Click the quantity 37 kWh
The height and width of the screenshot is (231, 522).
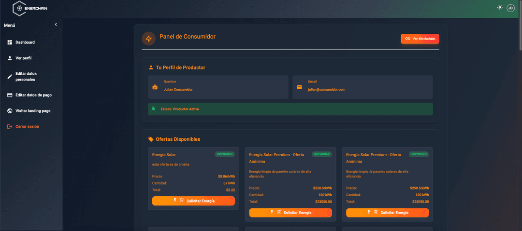coord(229,183)
